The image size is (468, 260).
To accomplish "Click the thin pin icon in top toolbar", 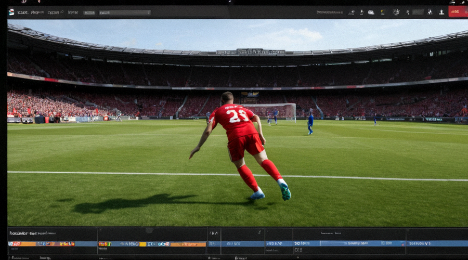I will click(x=362, y=12).
